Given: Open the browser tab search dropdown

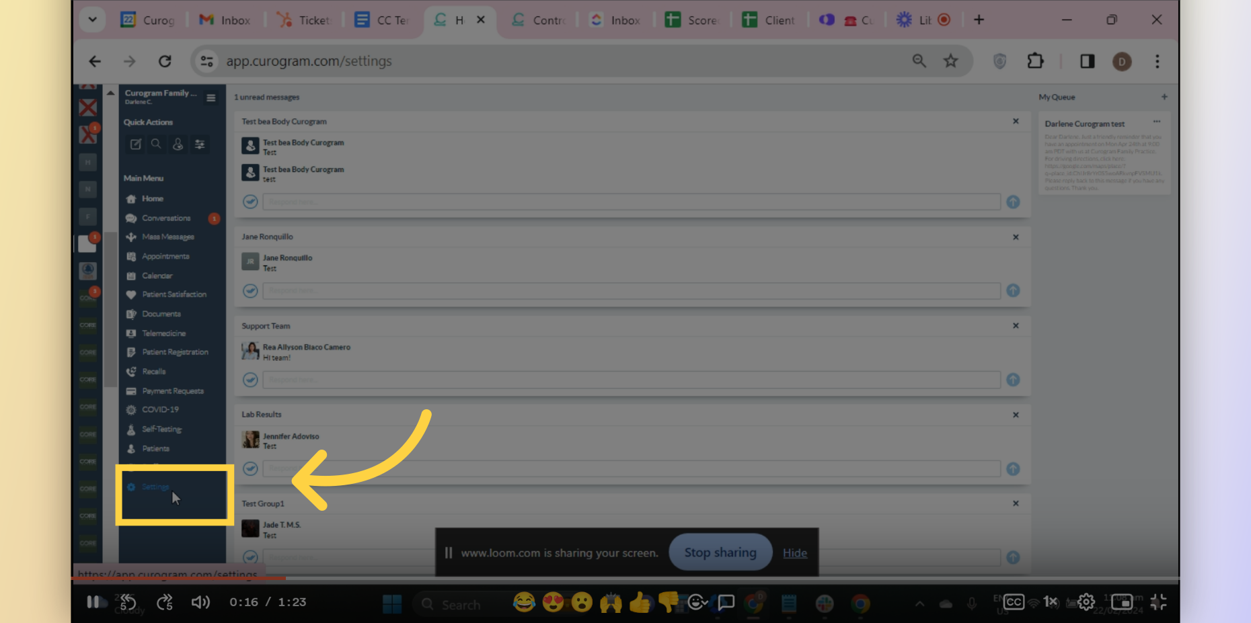Looking at the screenshot, I should pos(93,20).
